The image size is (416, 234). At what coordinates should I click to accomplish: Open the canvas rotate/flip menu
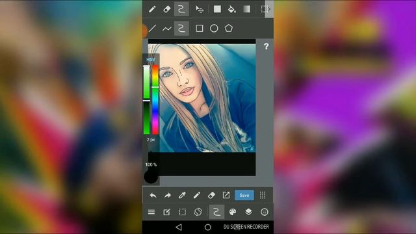coord(198,212)
